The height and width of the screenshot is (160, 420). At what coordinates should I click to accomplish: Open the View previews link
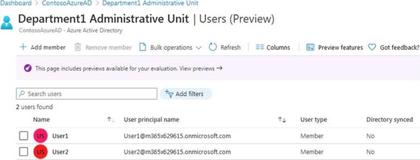pos(201,68)
